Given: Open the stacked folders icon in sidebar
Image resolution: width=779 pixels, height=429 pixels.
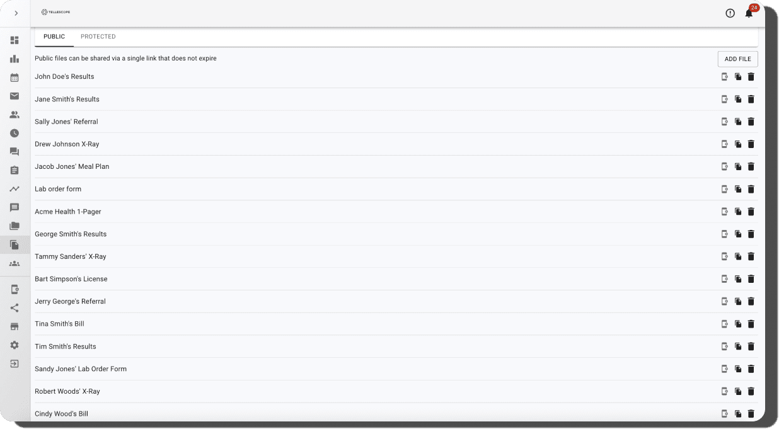Looking at the screenshot, I should tap(14, 226).
